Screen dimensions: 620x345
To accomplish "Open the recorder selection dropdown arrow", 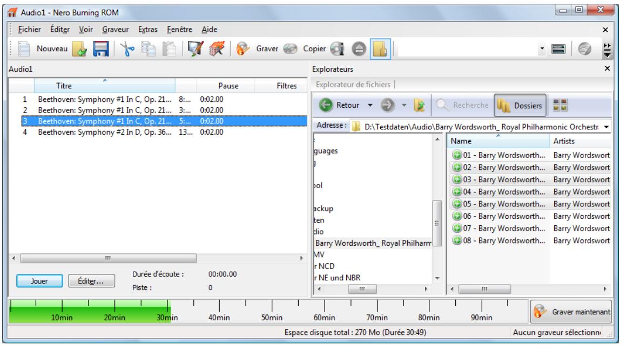I will pos(542,49).
